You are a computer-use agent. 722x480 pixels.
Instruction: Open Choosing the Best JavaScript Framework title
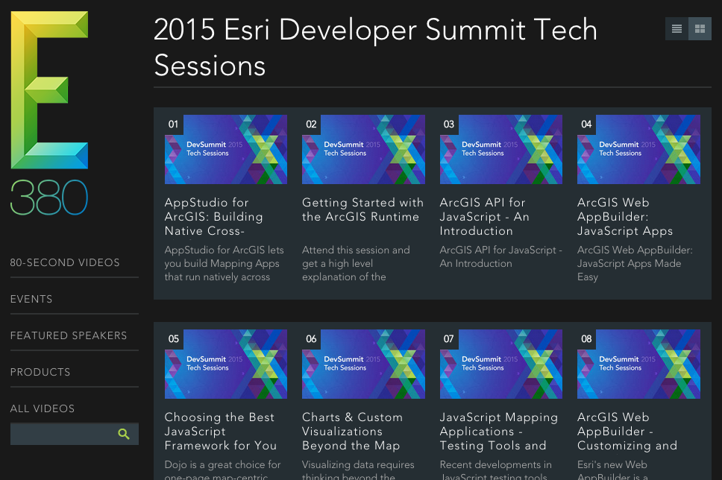pyautogui.click(x=221, y=432)
